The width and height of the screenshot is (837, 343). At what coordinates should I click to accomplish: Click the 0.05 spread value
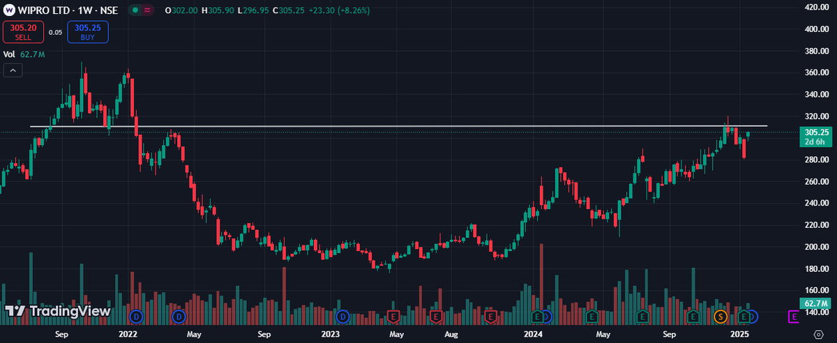56,32
